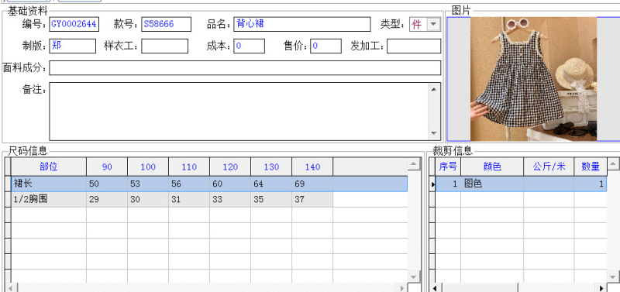Image resolution: width=620 pixels, height=292 pixels.
Task: Click the 品名 field 背心裙
Action: coord(302,24)
